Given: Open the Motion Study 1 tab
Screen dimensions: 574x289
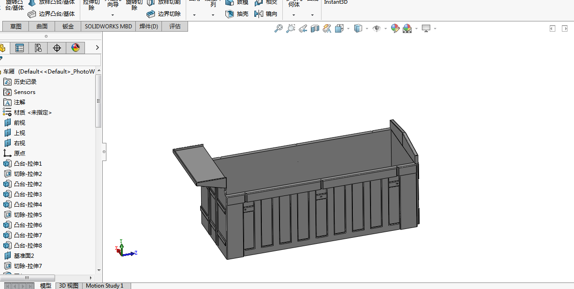Looking at the screenshot, I should 105,286.
